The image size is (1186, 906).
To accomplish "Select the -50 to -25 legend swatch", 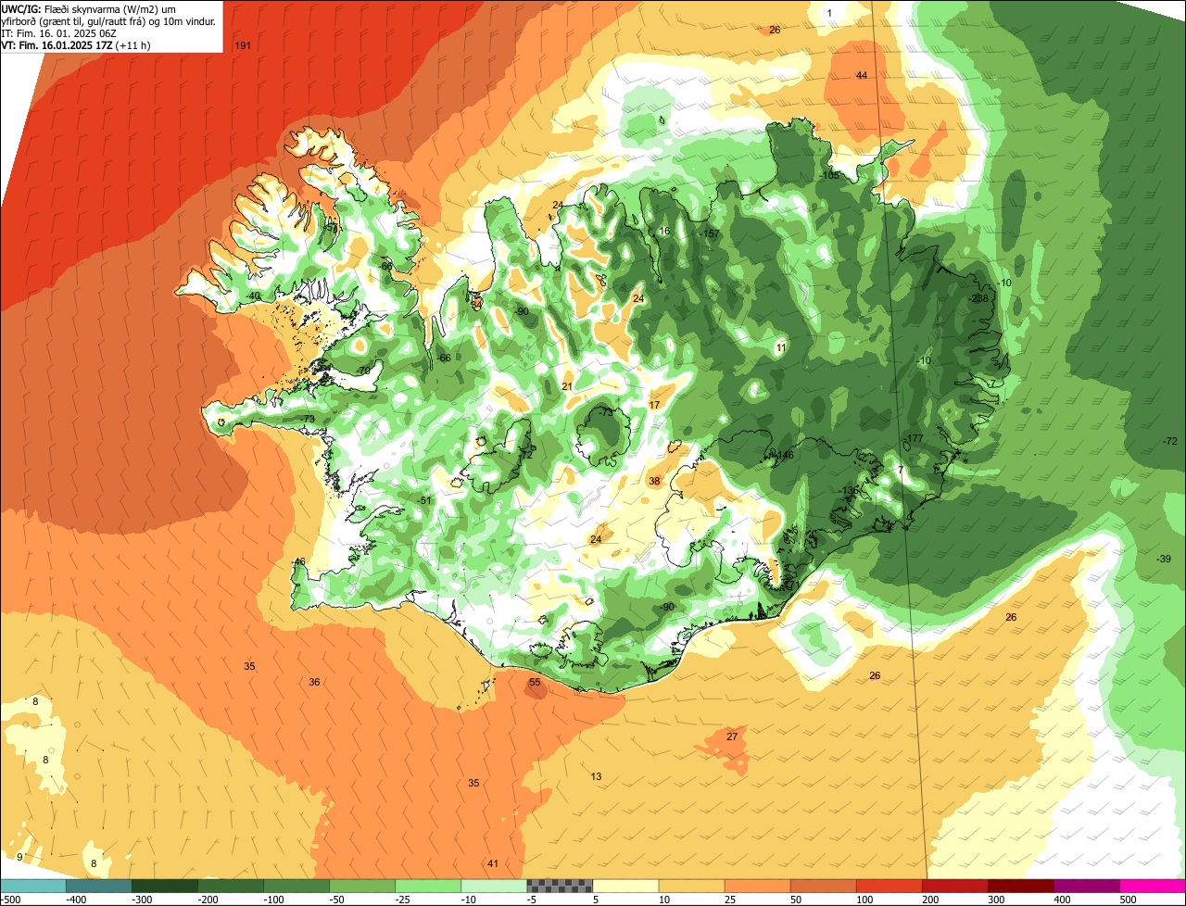I will [x=361, y=886].
